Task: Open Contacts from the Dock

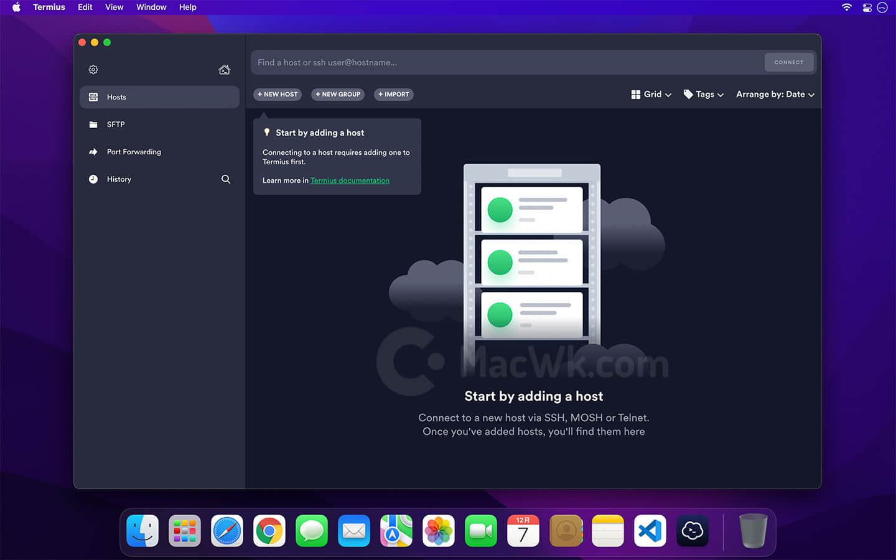Action: click(566, 531)
